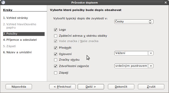Toggle the Předmět checkbox
This screenshot has height=93, width=169.
click(56, 48)
